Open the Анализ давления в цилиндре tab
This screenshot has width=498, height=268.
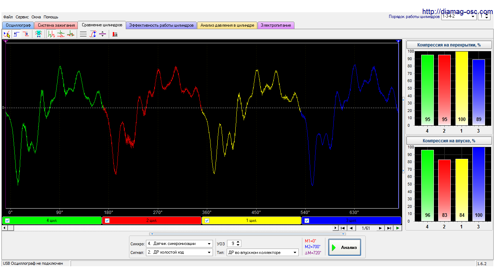227,25
